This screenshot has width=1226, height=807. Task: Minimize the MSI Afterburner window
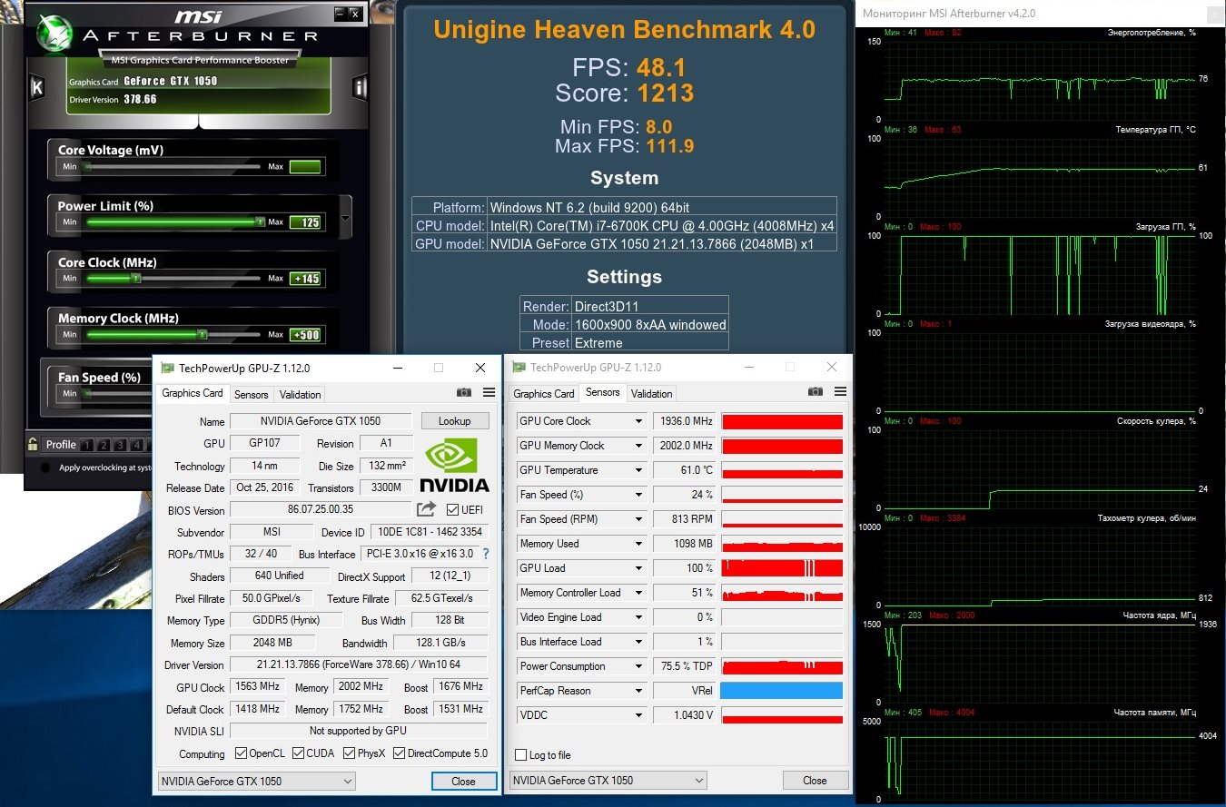340,14
